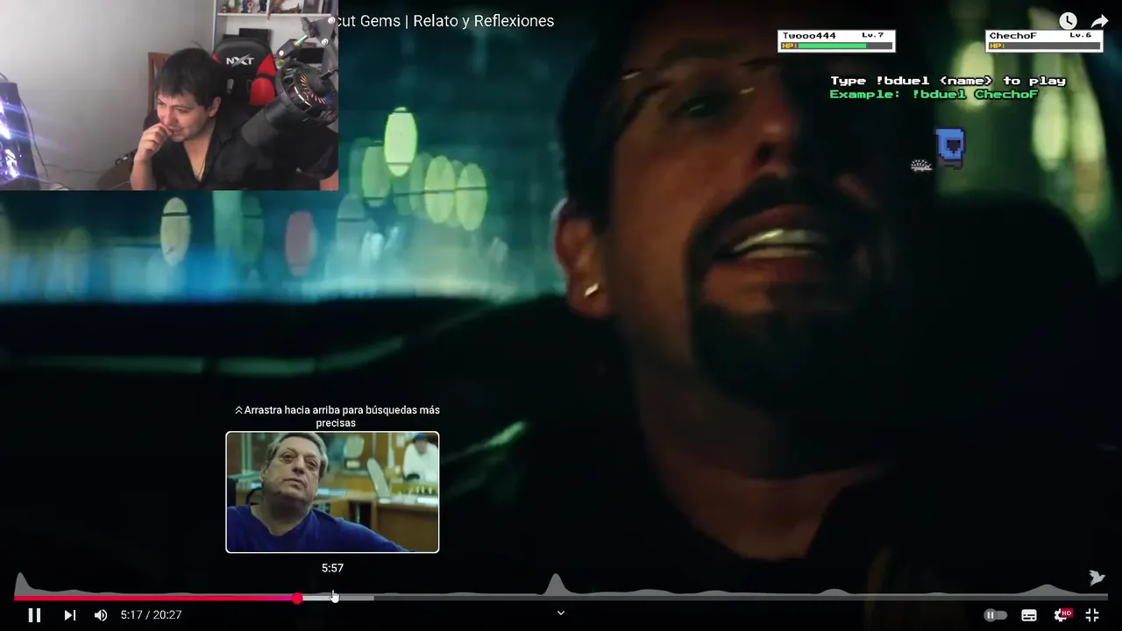Click the 'Example: !bduel ChechoF' text
This screenshot has height=631, width=1122.
coord(934,94)
